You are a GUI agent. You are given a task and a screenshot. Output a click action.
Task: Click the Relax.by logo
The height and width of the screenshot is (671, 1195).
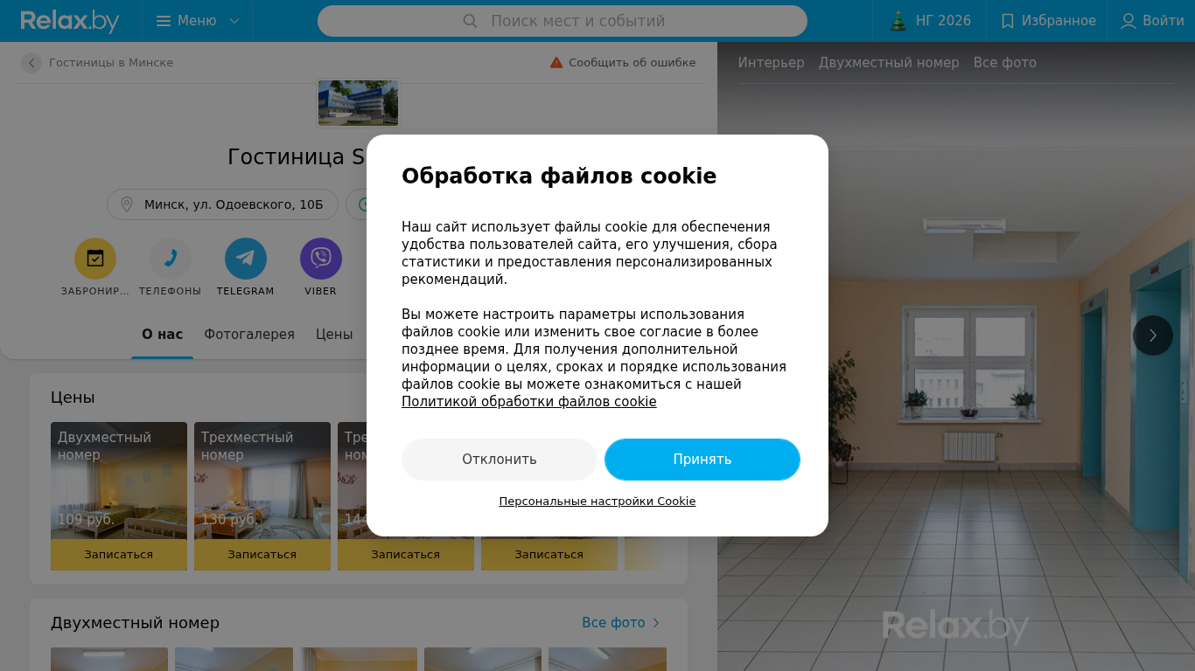tap(70, 21)
